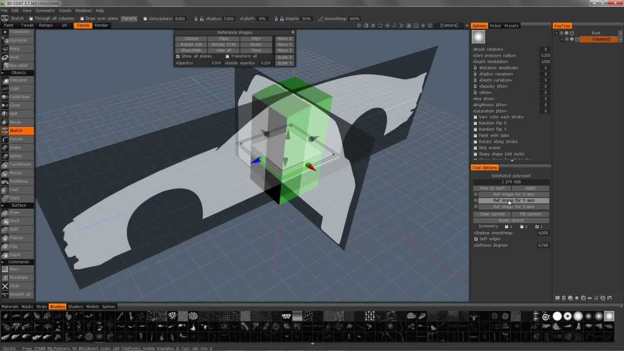The width and height of the screenshot is (624, 351).
Task: Select the Clay surface tool
Action: tap(17, 246)
